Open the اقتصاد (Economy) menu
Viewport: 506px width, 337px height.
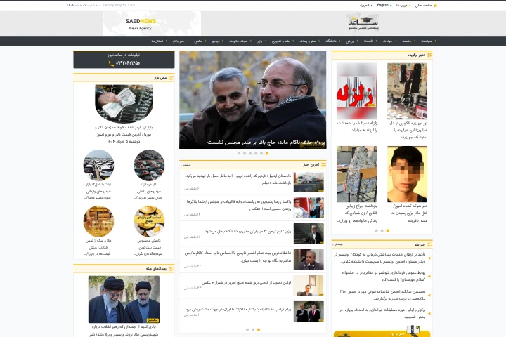(368, 41)
